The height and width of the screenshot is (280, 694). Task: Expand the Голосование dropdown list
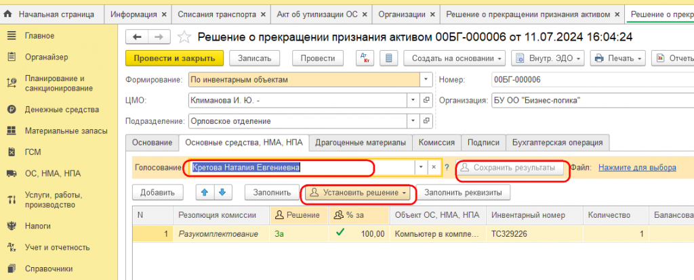(x=421, y=167)
